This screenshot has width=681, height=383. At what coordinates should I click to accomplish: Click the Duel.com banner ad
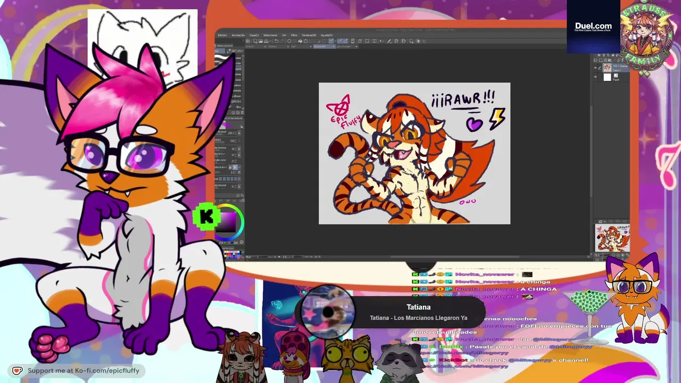click(593, 27)
